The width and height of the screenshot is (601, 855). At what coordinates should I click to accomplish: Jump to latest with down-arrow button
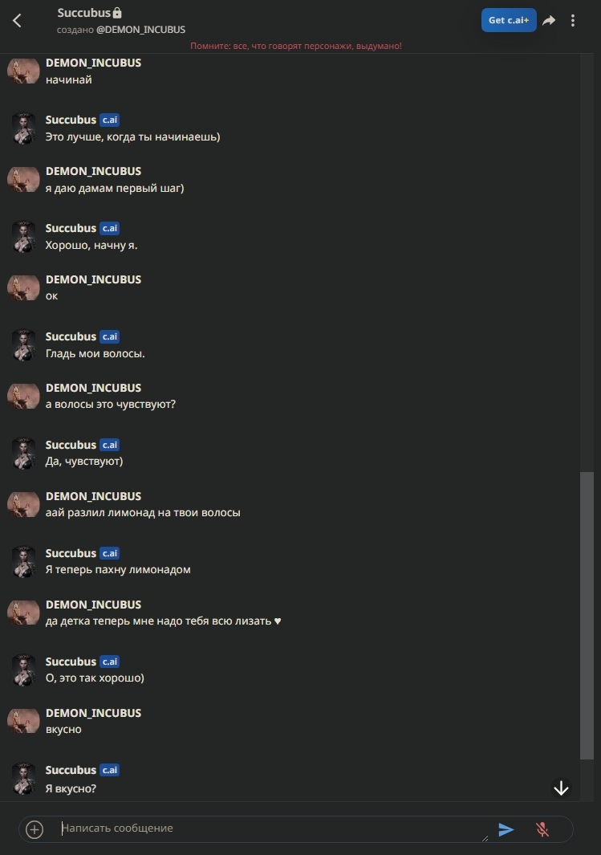[561, 788]
